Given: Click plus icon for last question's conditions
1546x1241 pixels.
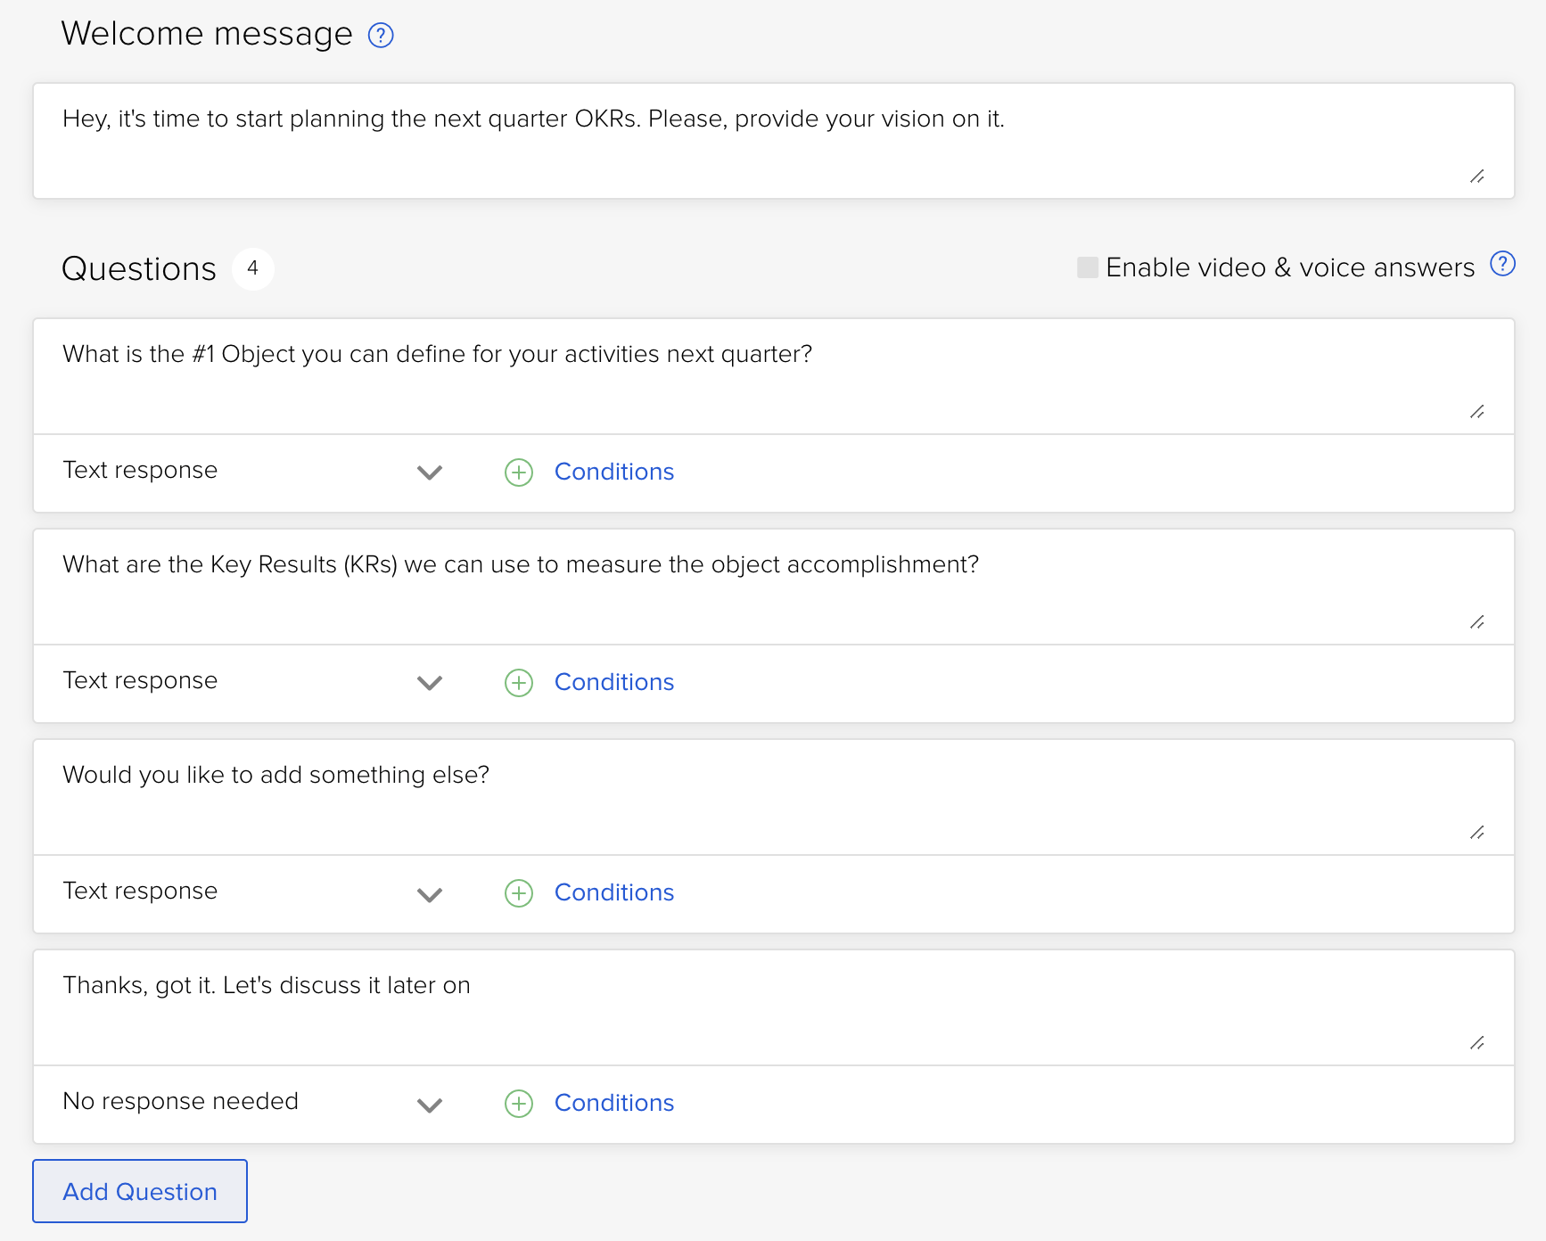Looking at the screenshot, I should click(519, 1104).
